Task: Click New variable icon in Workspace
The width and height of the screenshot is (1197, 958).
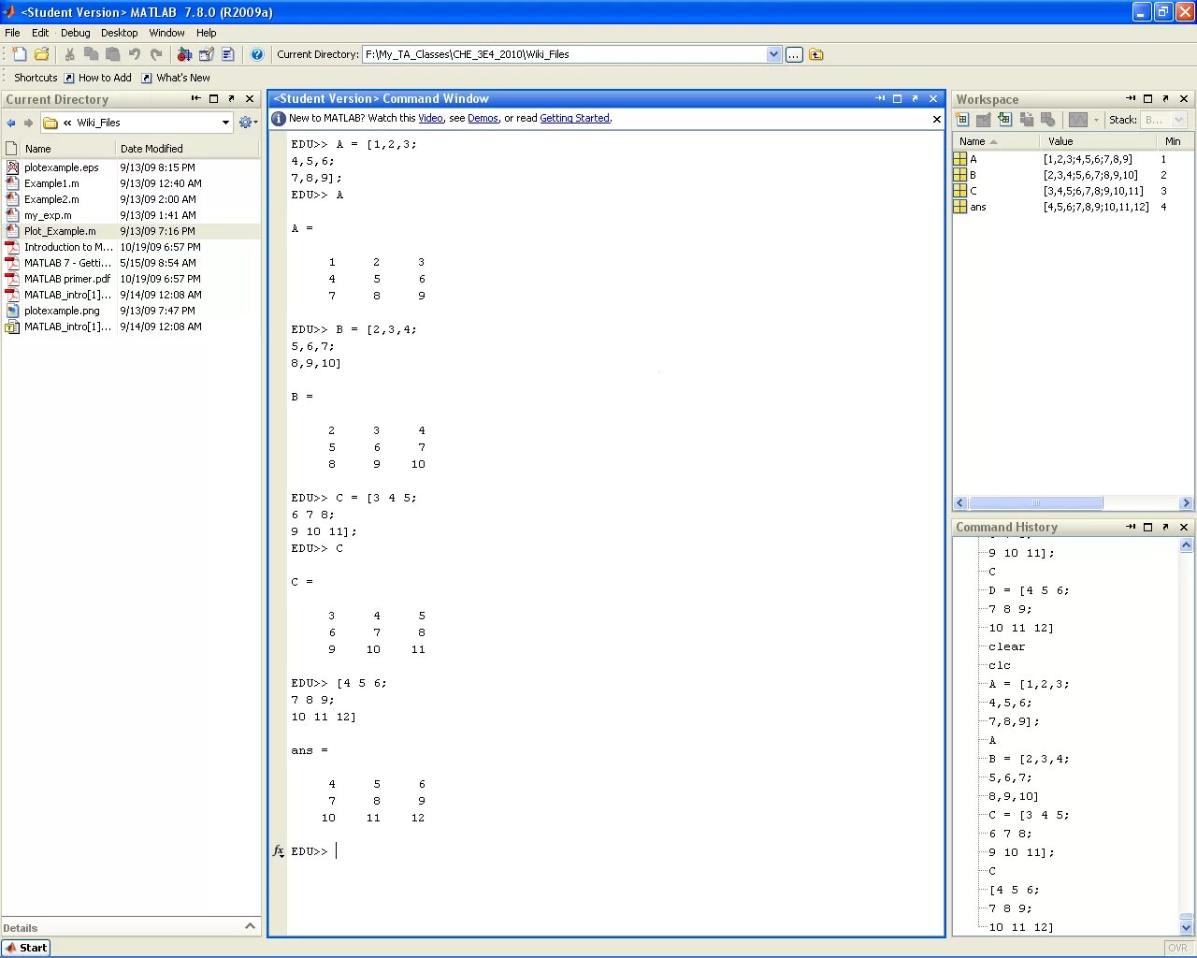Action: point(962,120)
